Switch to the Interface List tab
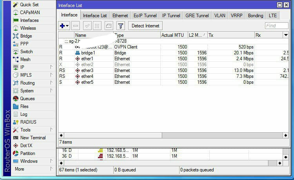This screenshot has width=294, height=180. [x=95, y=16]
